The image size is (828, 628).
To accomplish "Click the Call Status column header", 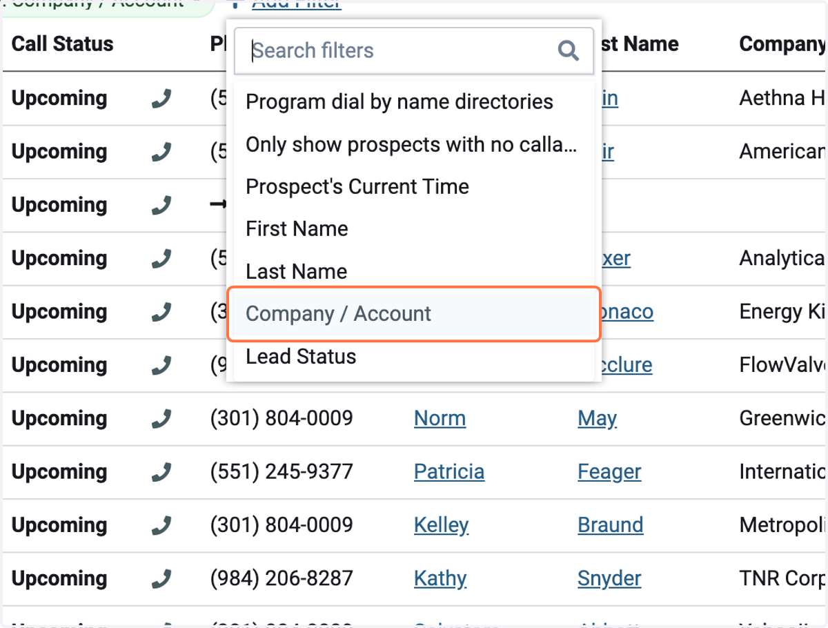I will pyautogui.click(x=62, y=43).
